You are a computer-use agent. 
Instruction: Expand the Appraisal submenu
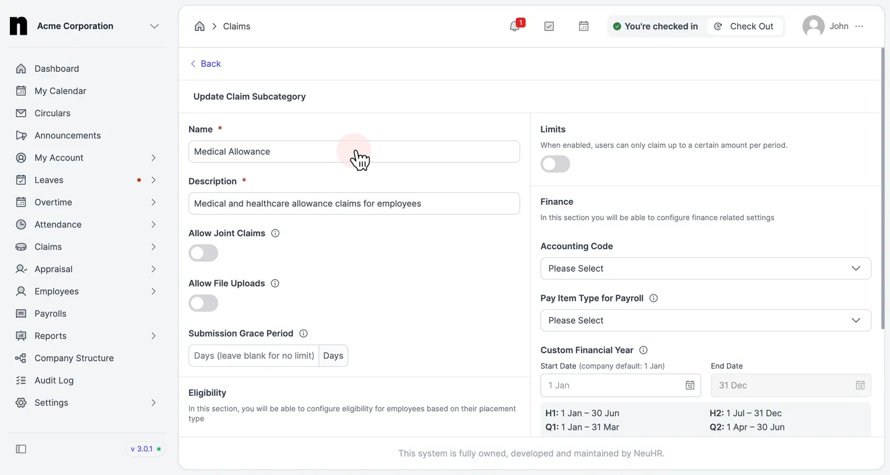[153, 269]
